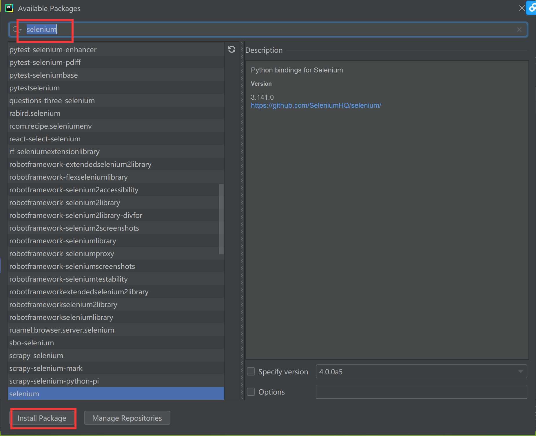This screenshot has width=536, height=436.
Task: Select robotframework-seleniumtestability package
Action: [x=116, y=279]
